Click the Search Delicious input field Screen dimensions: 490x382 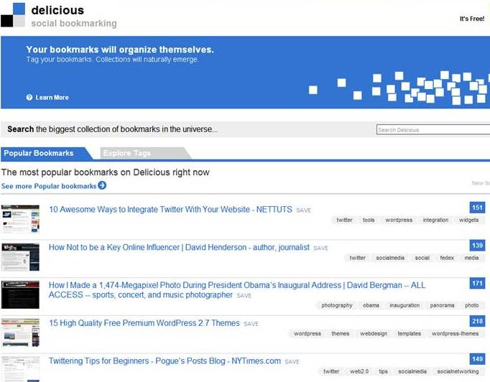(x=433, y=130)
